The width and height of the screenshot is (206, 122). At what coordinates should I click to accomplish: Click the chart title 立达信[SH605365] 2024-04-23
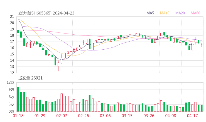coord(46,13)
